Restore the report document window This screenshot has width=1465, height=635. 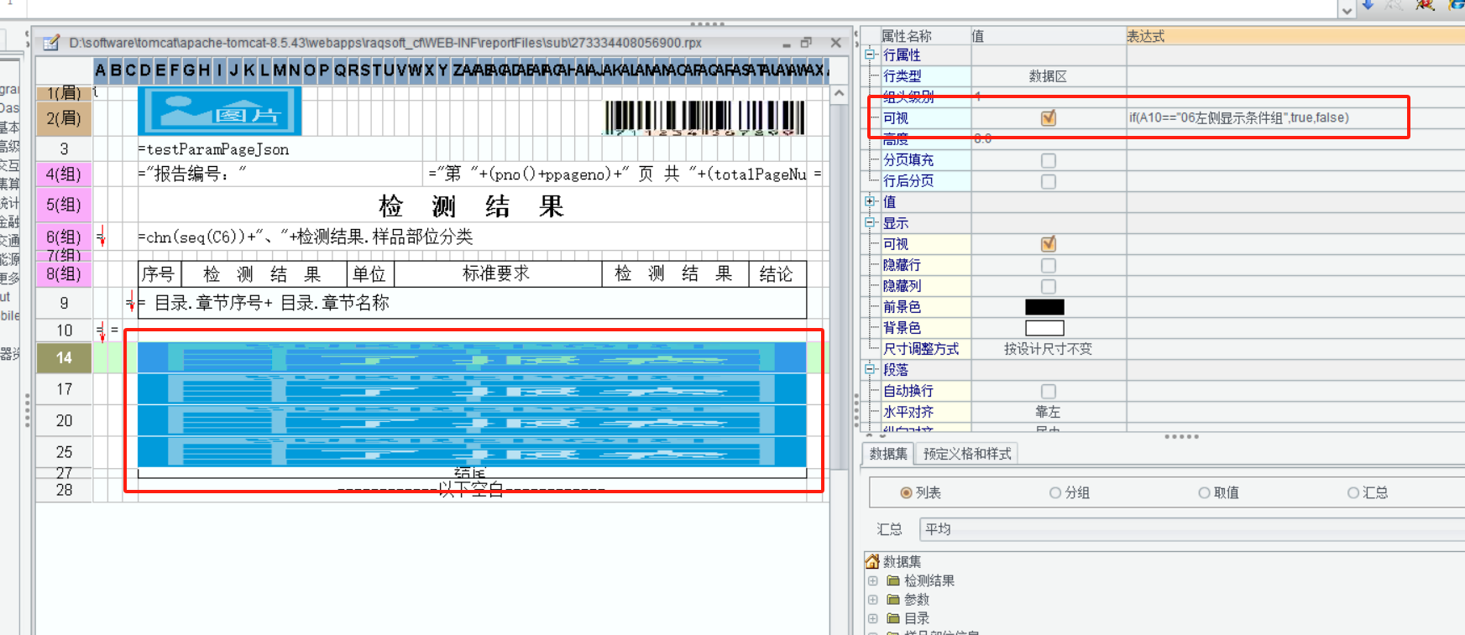click(x=807, y=42)
